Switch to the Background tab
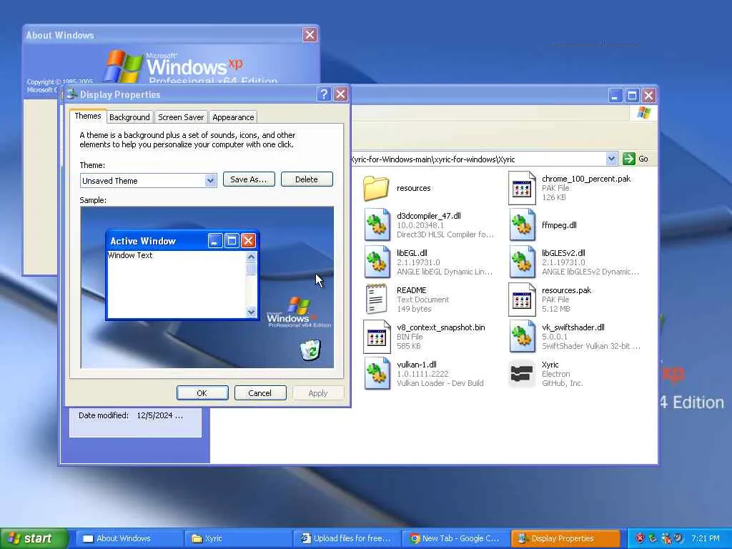The width and height of the screenshot is (732, 549). [x=129, y=117]
